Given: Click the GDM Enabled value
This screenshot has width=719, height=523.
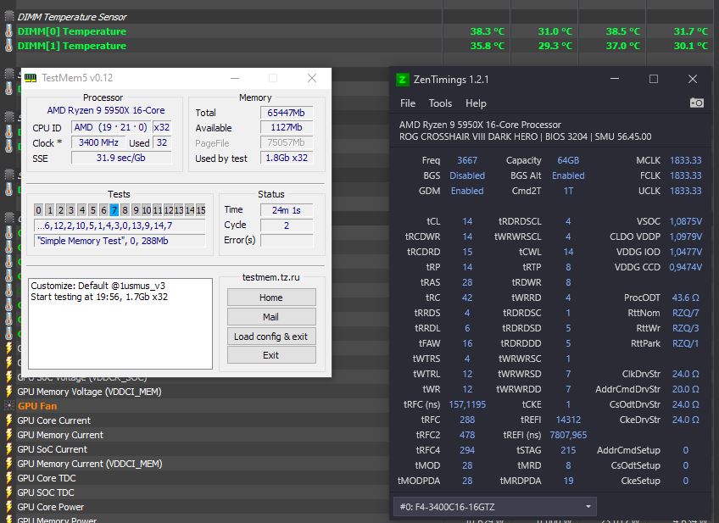Looking at the screenshot, I should click(467, 191).
